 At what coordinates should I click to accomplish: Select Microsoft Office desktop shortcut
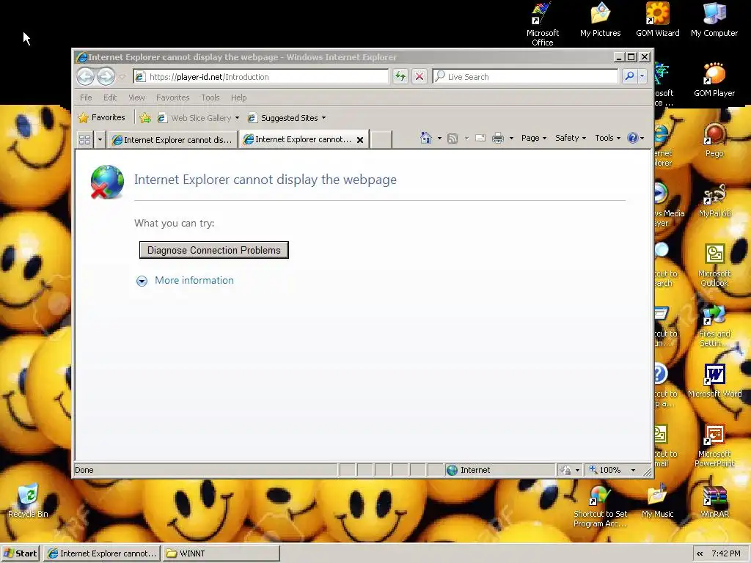point(542,24)
